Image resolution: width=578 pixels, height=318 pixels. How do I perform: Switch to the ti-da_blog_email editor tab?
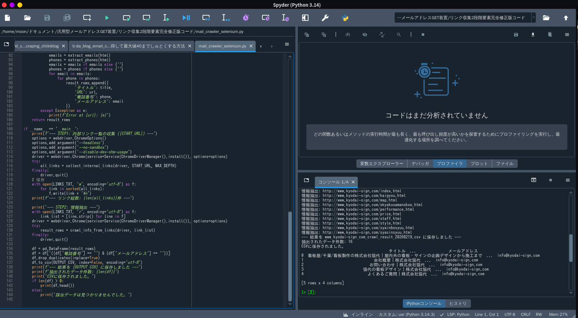[x=128, y=46]
